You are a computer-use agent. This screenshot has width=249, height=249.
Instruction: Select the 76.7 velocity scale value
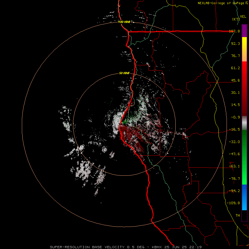(235, 56)
